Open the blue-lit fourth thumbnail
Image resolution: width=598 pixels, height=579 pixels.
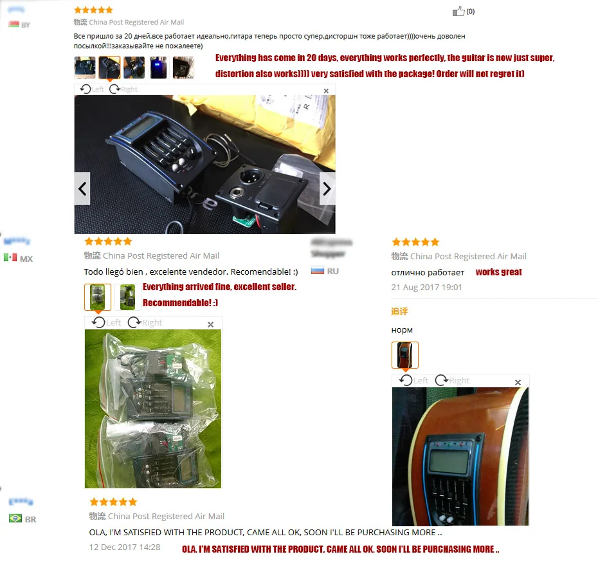click(159, 68)
